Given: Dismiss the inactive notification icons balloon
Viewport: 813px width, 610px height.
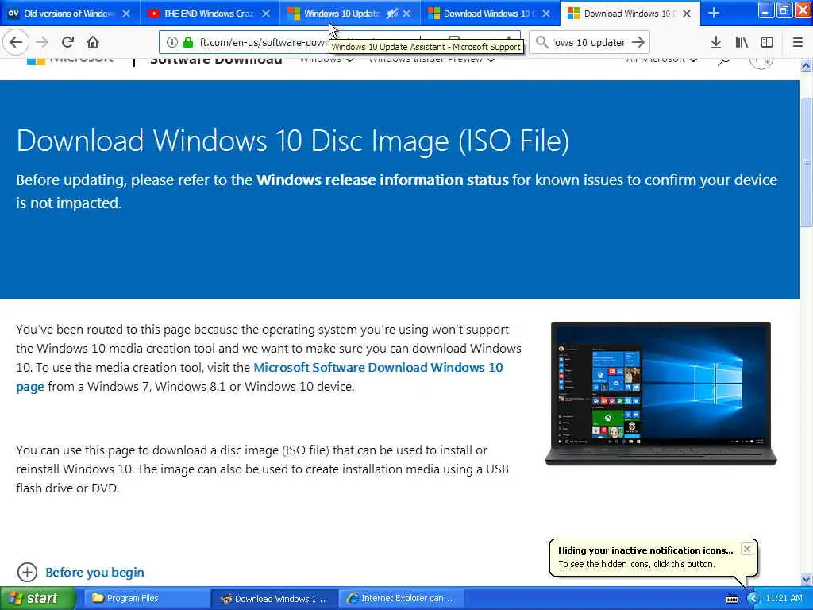Looking at the screenshot, I should [746, 549].
